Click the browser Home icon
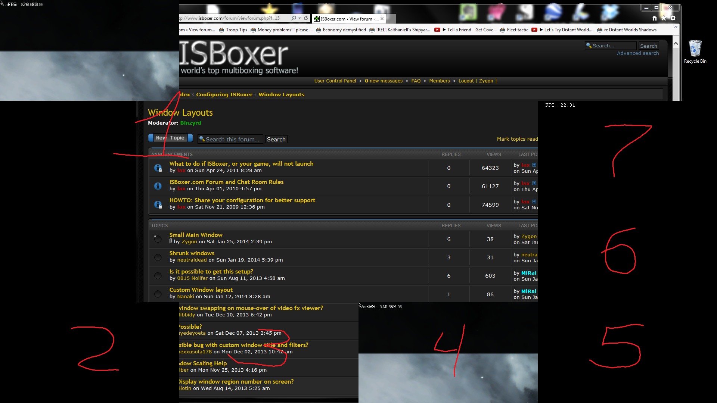Screen dimensions: 717x403 click(x=654, y=18)
